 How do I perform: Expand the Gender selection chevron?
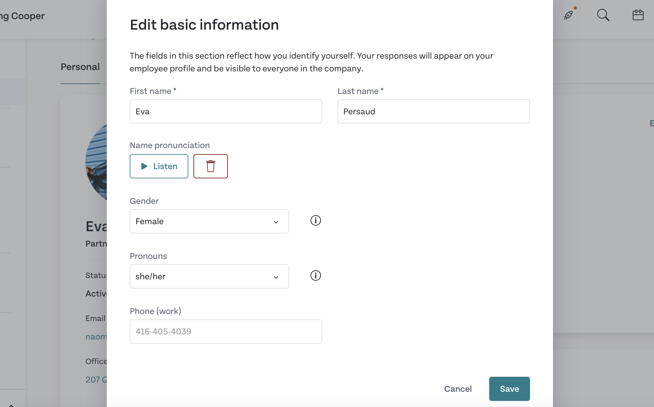tap(276, 222)
